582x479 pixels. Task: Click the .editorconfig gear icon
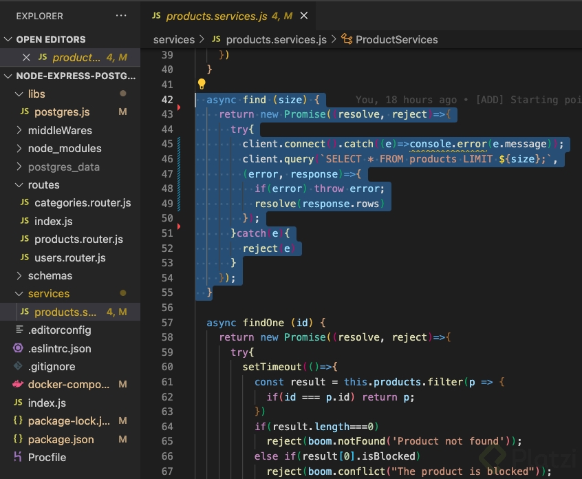[x=18, y=330]
